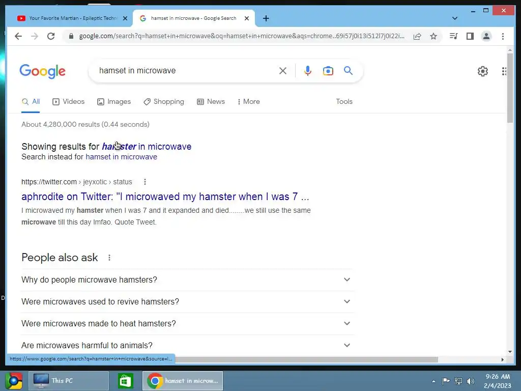Image resolution: width=521 pixels, height=391 pixels.
Task: Click About 4,280,000 results text
Action: click(85, 124)
